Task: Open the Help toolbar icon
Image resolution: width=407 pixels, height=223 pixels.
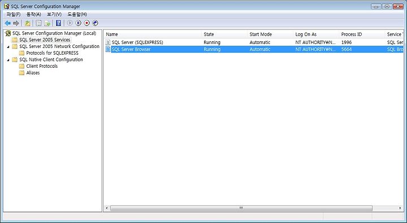Action: tap(59, 23)
